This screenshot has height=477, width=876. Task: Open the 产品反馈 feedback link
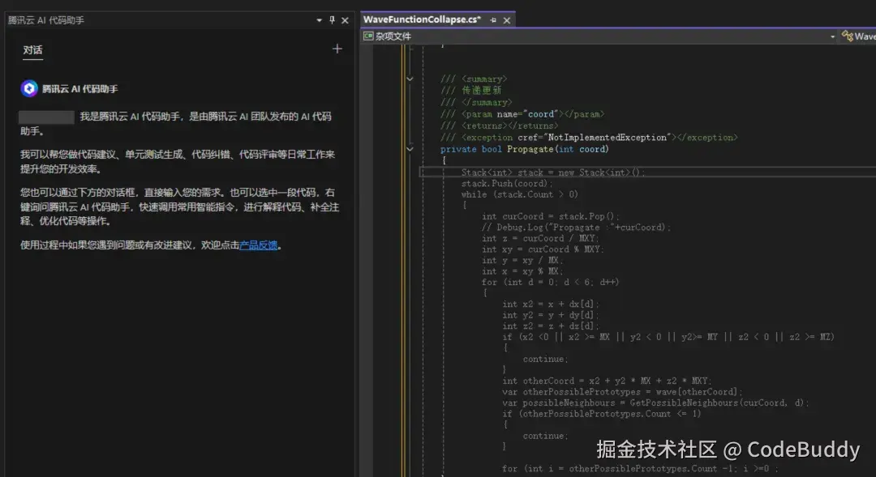tap(258, 245)
